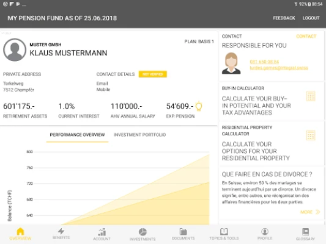The width and height of the screenshot is (326, 244).
Task: Expand divorce article with More arrow
Action: pos(310,212)
